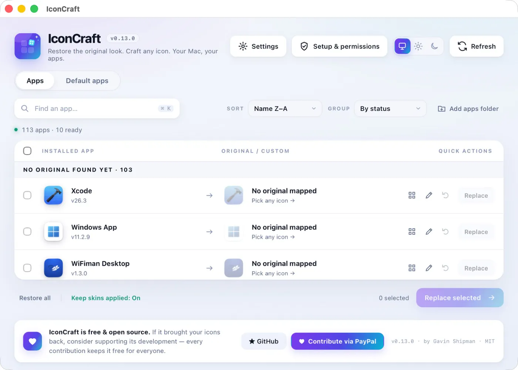Viewport: 518px width, 370px height.
Task: Refresh the apps list
Action: [477, 46]
